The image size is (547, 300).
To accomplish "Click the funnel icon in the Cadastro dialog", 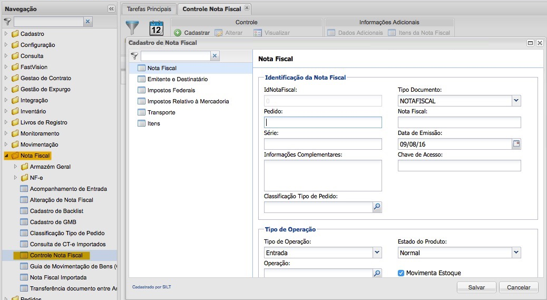I will click(x=135, y=56).
